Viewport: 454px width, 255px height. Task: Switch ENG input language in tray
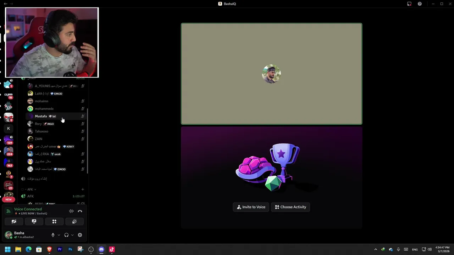pyautogui.click(x=415, y=249)
